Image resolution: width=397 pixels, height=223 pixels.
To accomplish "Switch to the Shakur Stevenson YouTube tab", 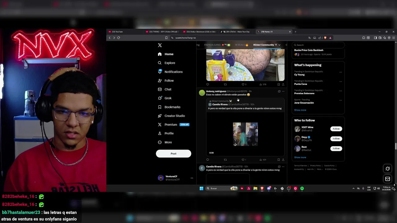I will click(199, 32).
